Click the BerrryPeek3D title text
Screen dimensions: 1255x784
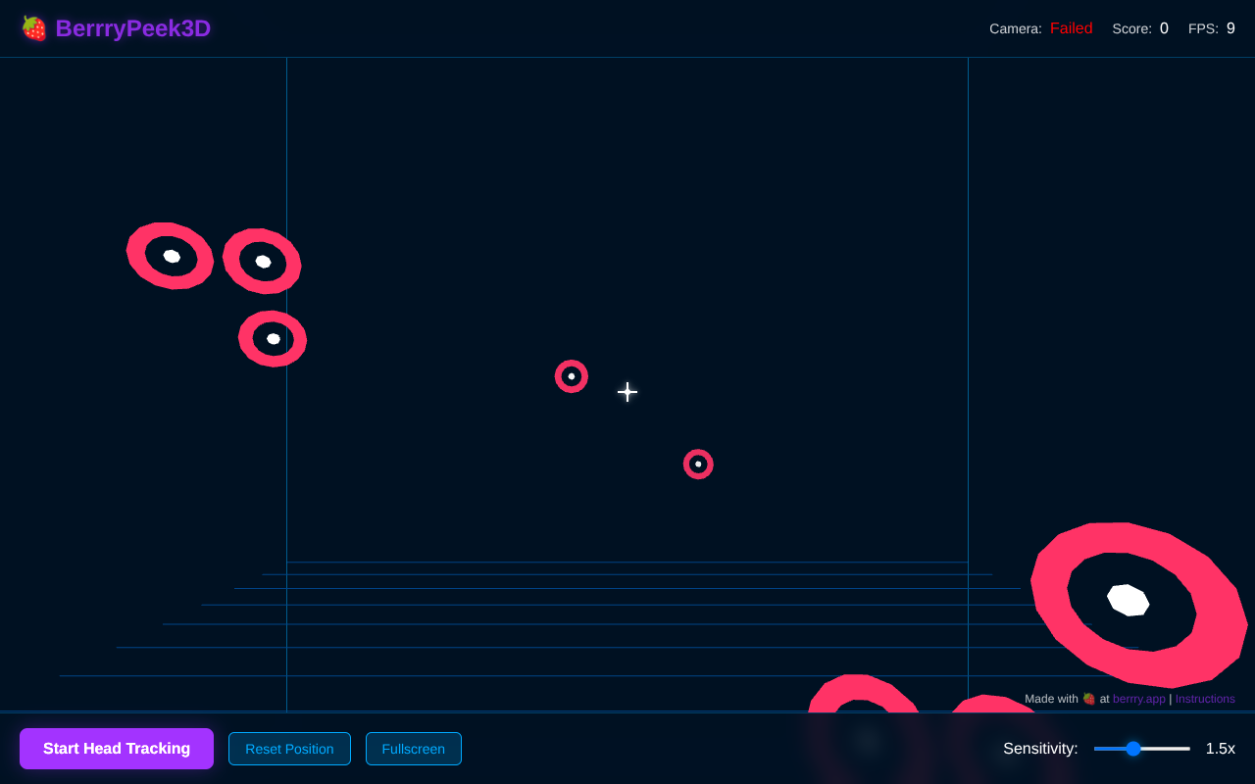(133, 27)
